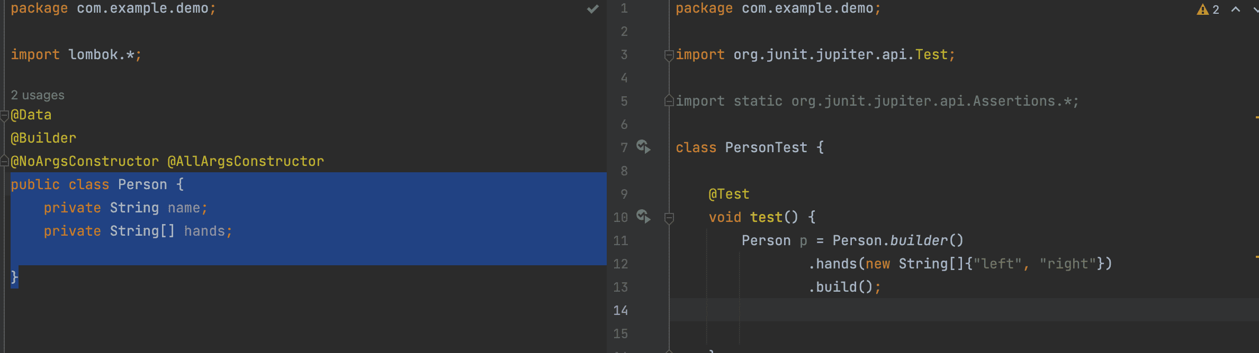Place cursor on Person.builder() call
Image resolution: width=1259 pixels, height=353 pixels.
click(897, 240)
